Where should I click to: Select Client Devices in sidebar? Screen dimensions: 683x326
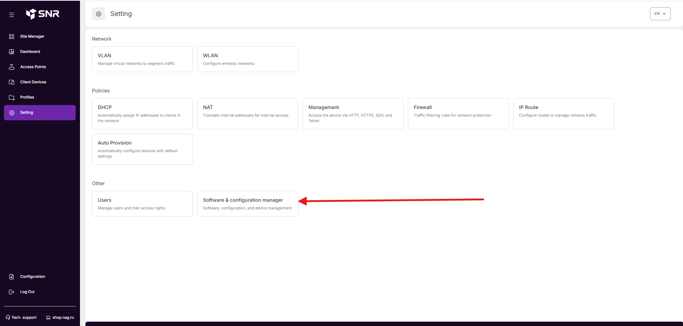tap(40, 82)
